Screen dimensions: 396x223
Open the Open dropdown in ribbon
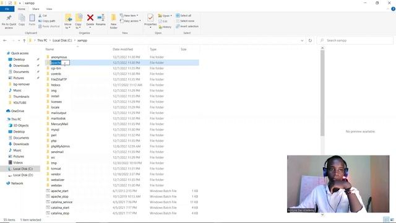pyautogui.click(x=165, y=15)
